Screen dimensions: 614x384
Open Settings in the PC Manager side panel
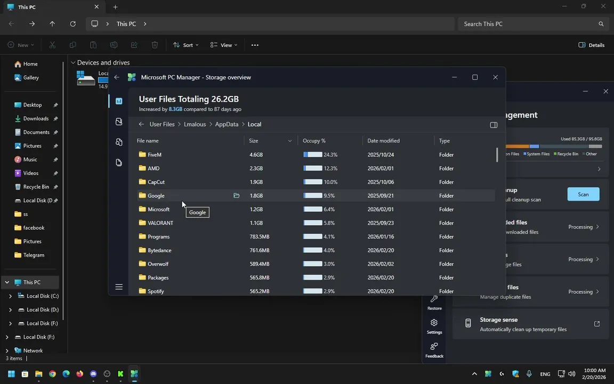(434, 326)
